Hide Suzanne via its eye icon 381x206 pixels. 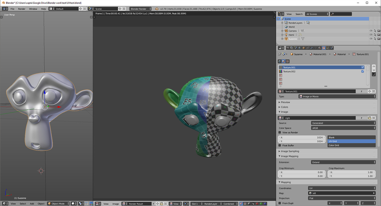371,39
